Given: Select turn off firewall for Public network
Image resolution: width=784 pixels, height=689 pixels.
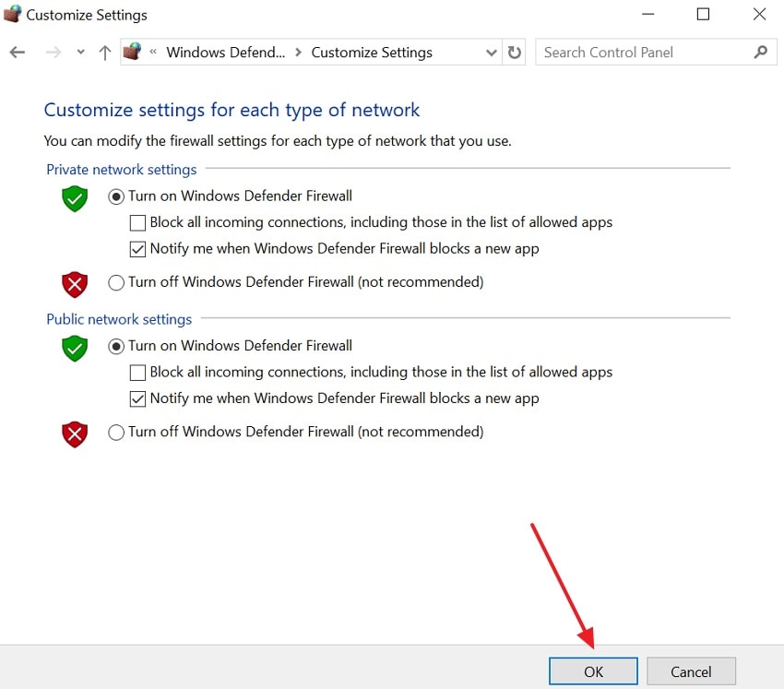Looking at the screenshot, I should pos(116,432).
